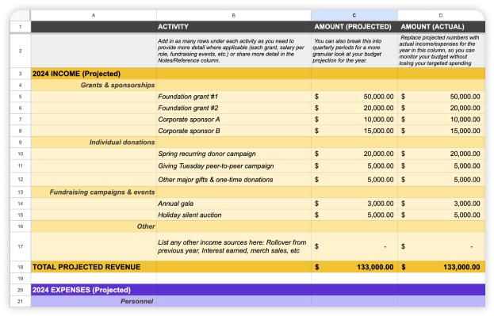Select the Grants & sponsorships cell
The image size is (494, 316).
point(94,85)
